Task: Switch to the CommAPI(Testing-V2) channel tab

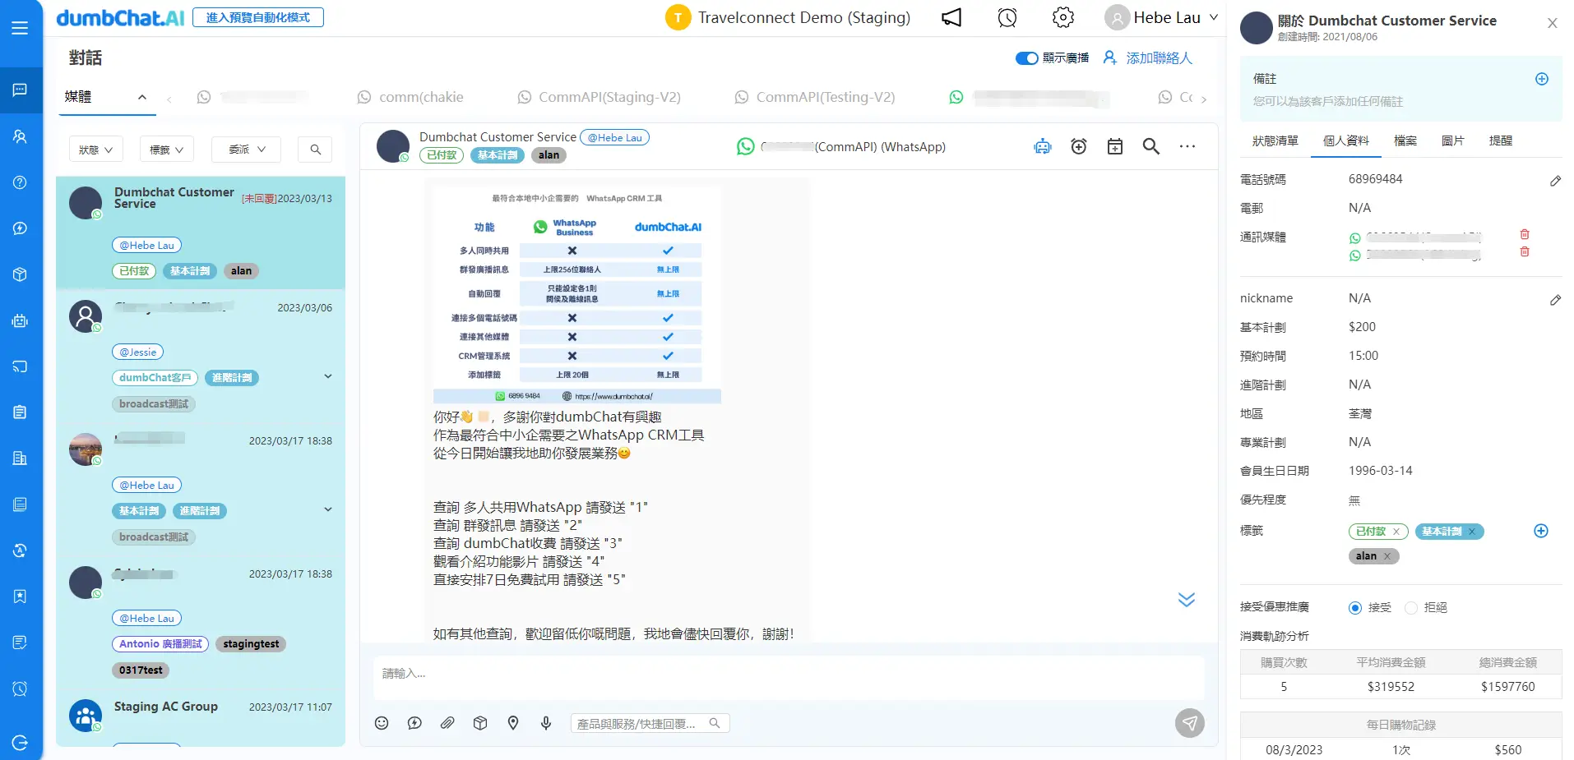Action: coord(815,97)
